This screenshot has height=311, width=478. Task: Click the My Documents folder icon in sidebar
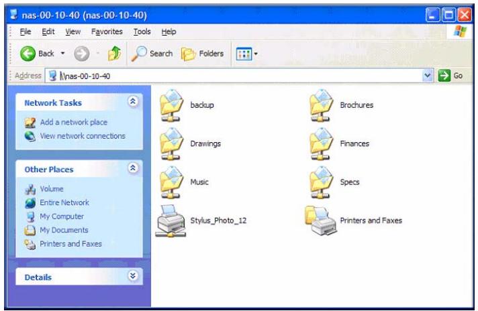click(30, 231)
